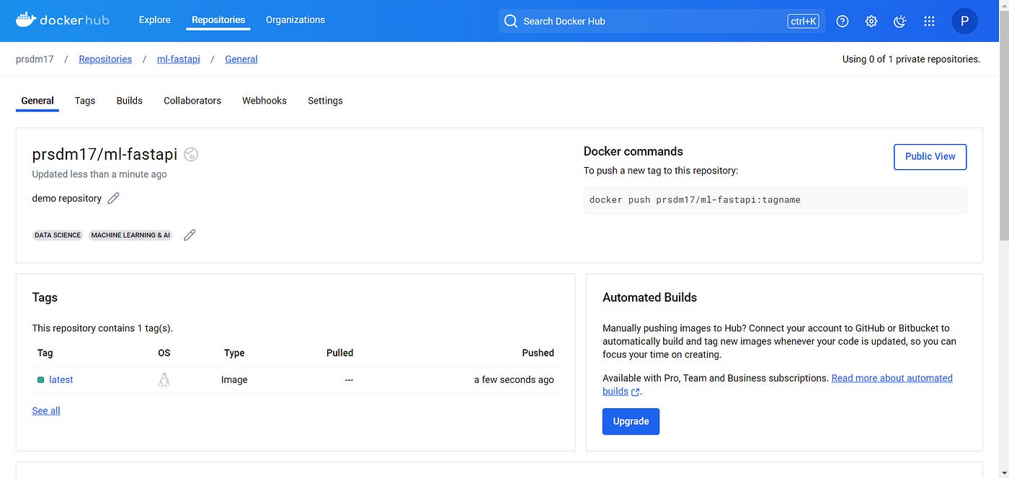The width and height of the screenshot is (1009, 478).
Task: Switch to the Builds tab
Action: [x=130, y=101]
